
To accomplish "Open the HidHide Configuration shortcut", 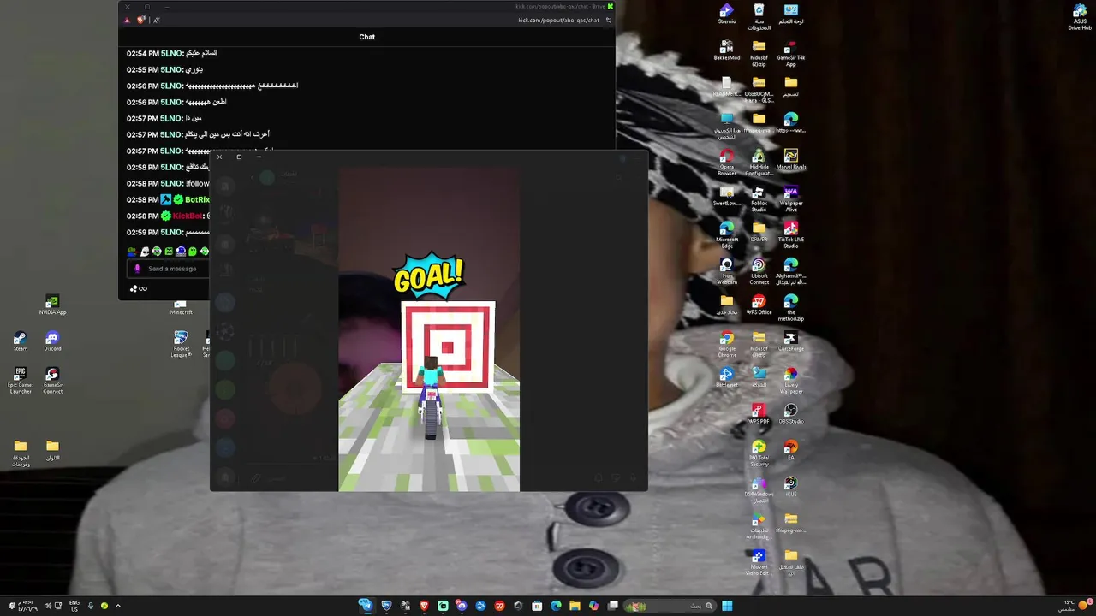I will click(759, 163).
